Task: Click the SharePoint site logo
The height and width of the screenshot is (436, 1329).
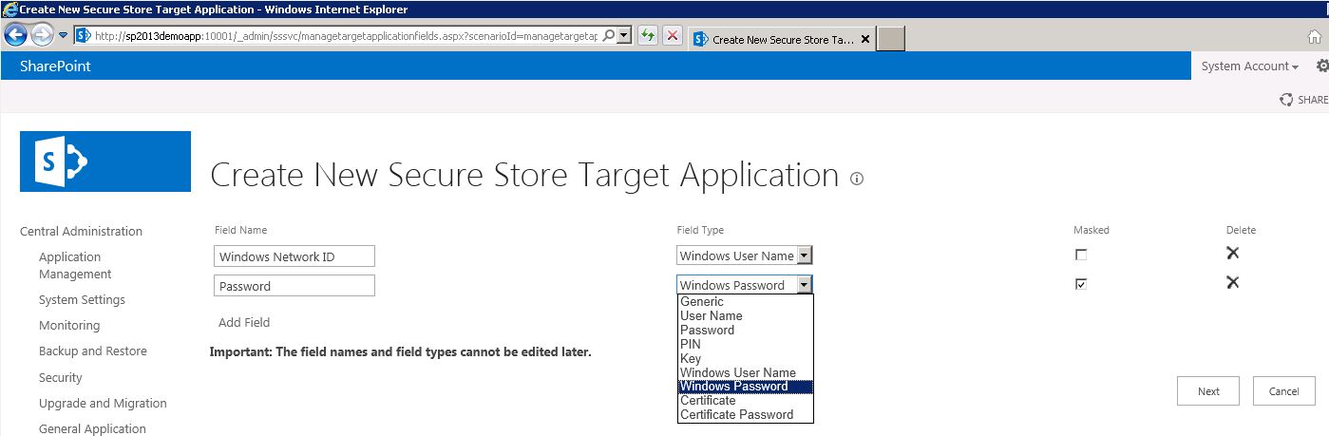Action: [105, 161]
